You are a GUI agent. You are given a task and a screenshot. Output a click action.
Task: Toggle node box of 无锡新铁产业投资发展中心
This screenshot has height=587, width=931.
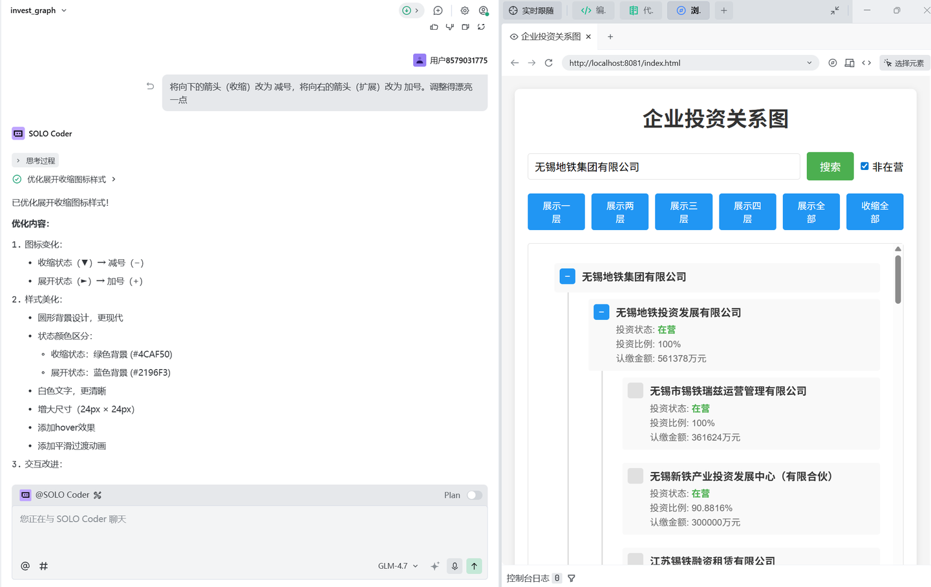point(636,476)
